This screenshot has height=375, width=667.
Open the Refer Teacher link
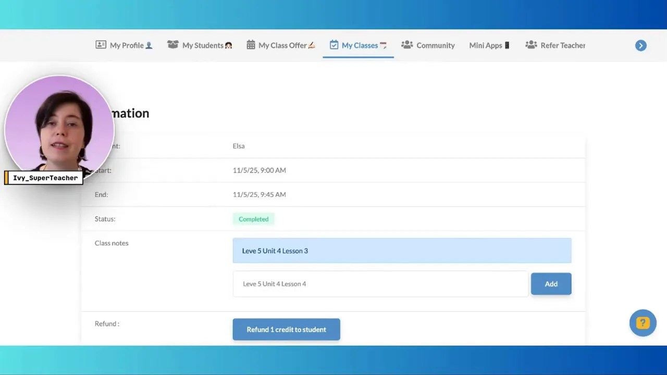pyautogui.click(x=563, y=45)
